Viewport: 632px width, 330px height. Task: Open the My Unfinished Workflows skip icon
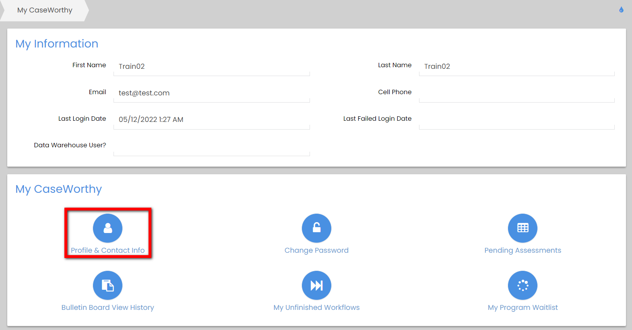coord(316,285)
